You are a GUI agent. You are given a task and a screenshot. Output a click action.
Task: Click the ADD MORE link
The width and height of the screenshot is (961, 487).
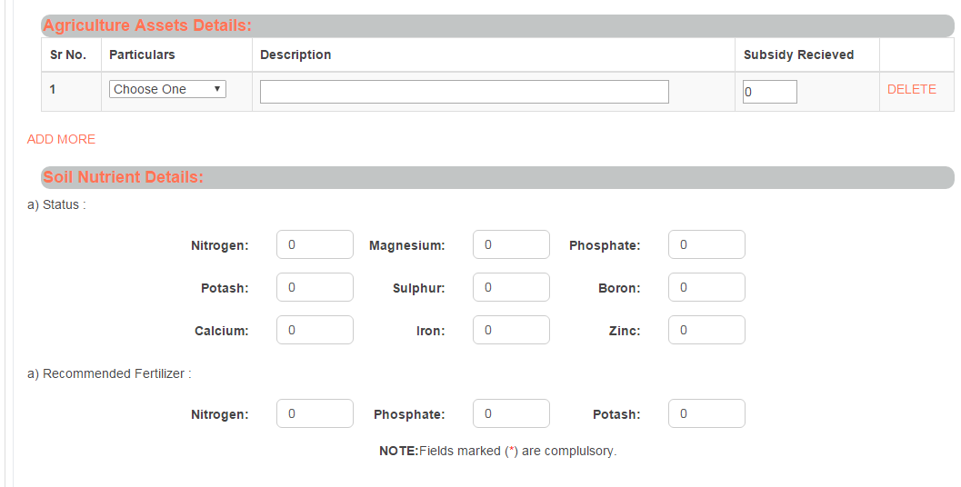click(x=61, y=139)
